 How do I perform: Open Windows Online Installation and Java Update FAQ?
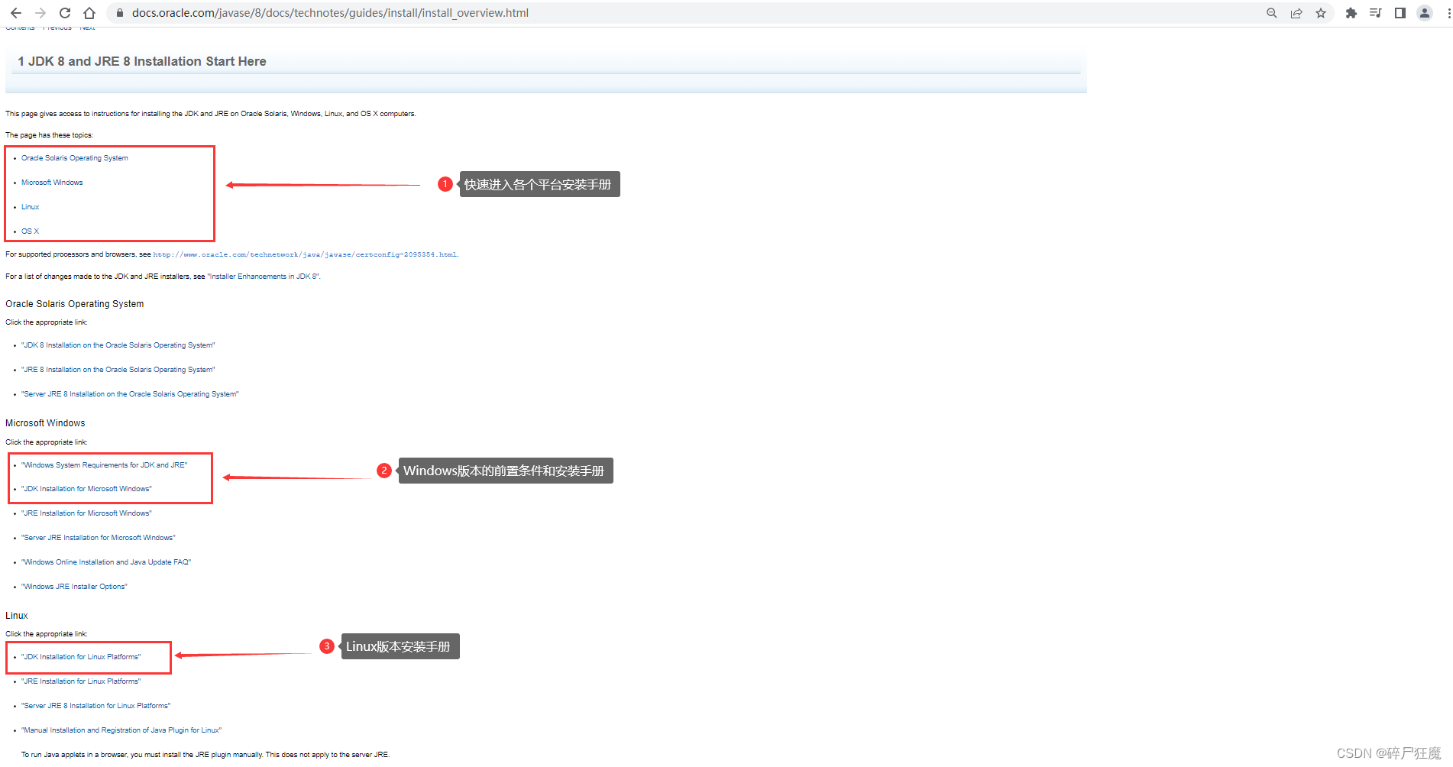[106, 562]
